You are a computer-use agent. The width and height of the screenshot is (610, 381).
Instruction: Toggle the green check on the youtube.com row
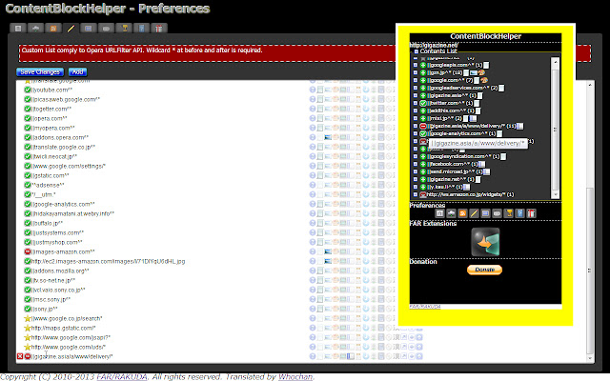pyautogui.click(x=28, y=90)
